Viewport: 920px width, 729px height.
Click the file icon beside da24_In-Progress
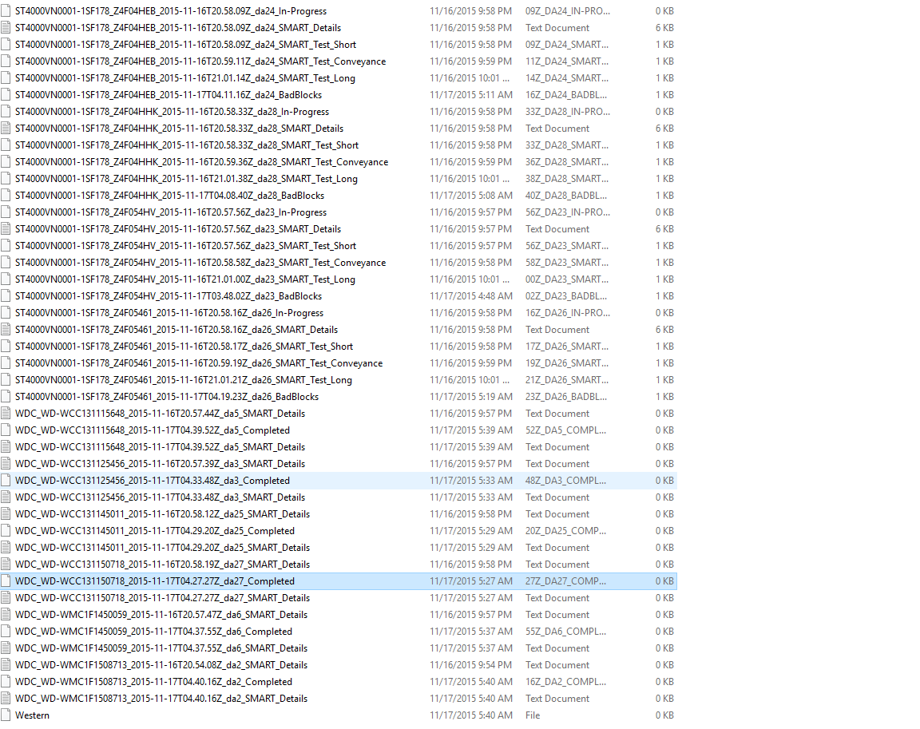[x=6, y=10]
